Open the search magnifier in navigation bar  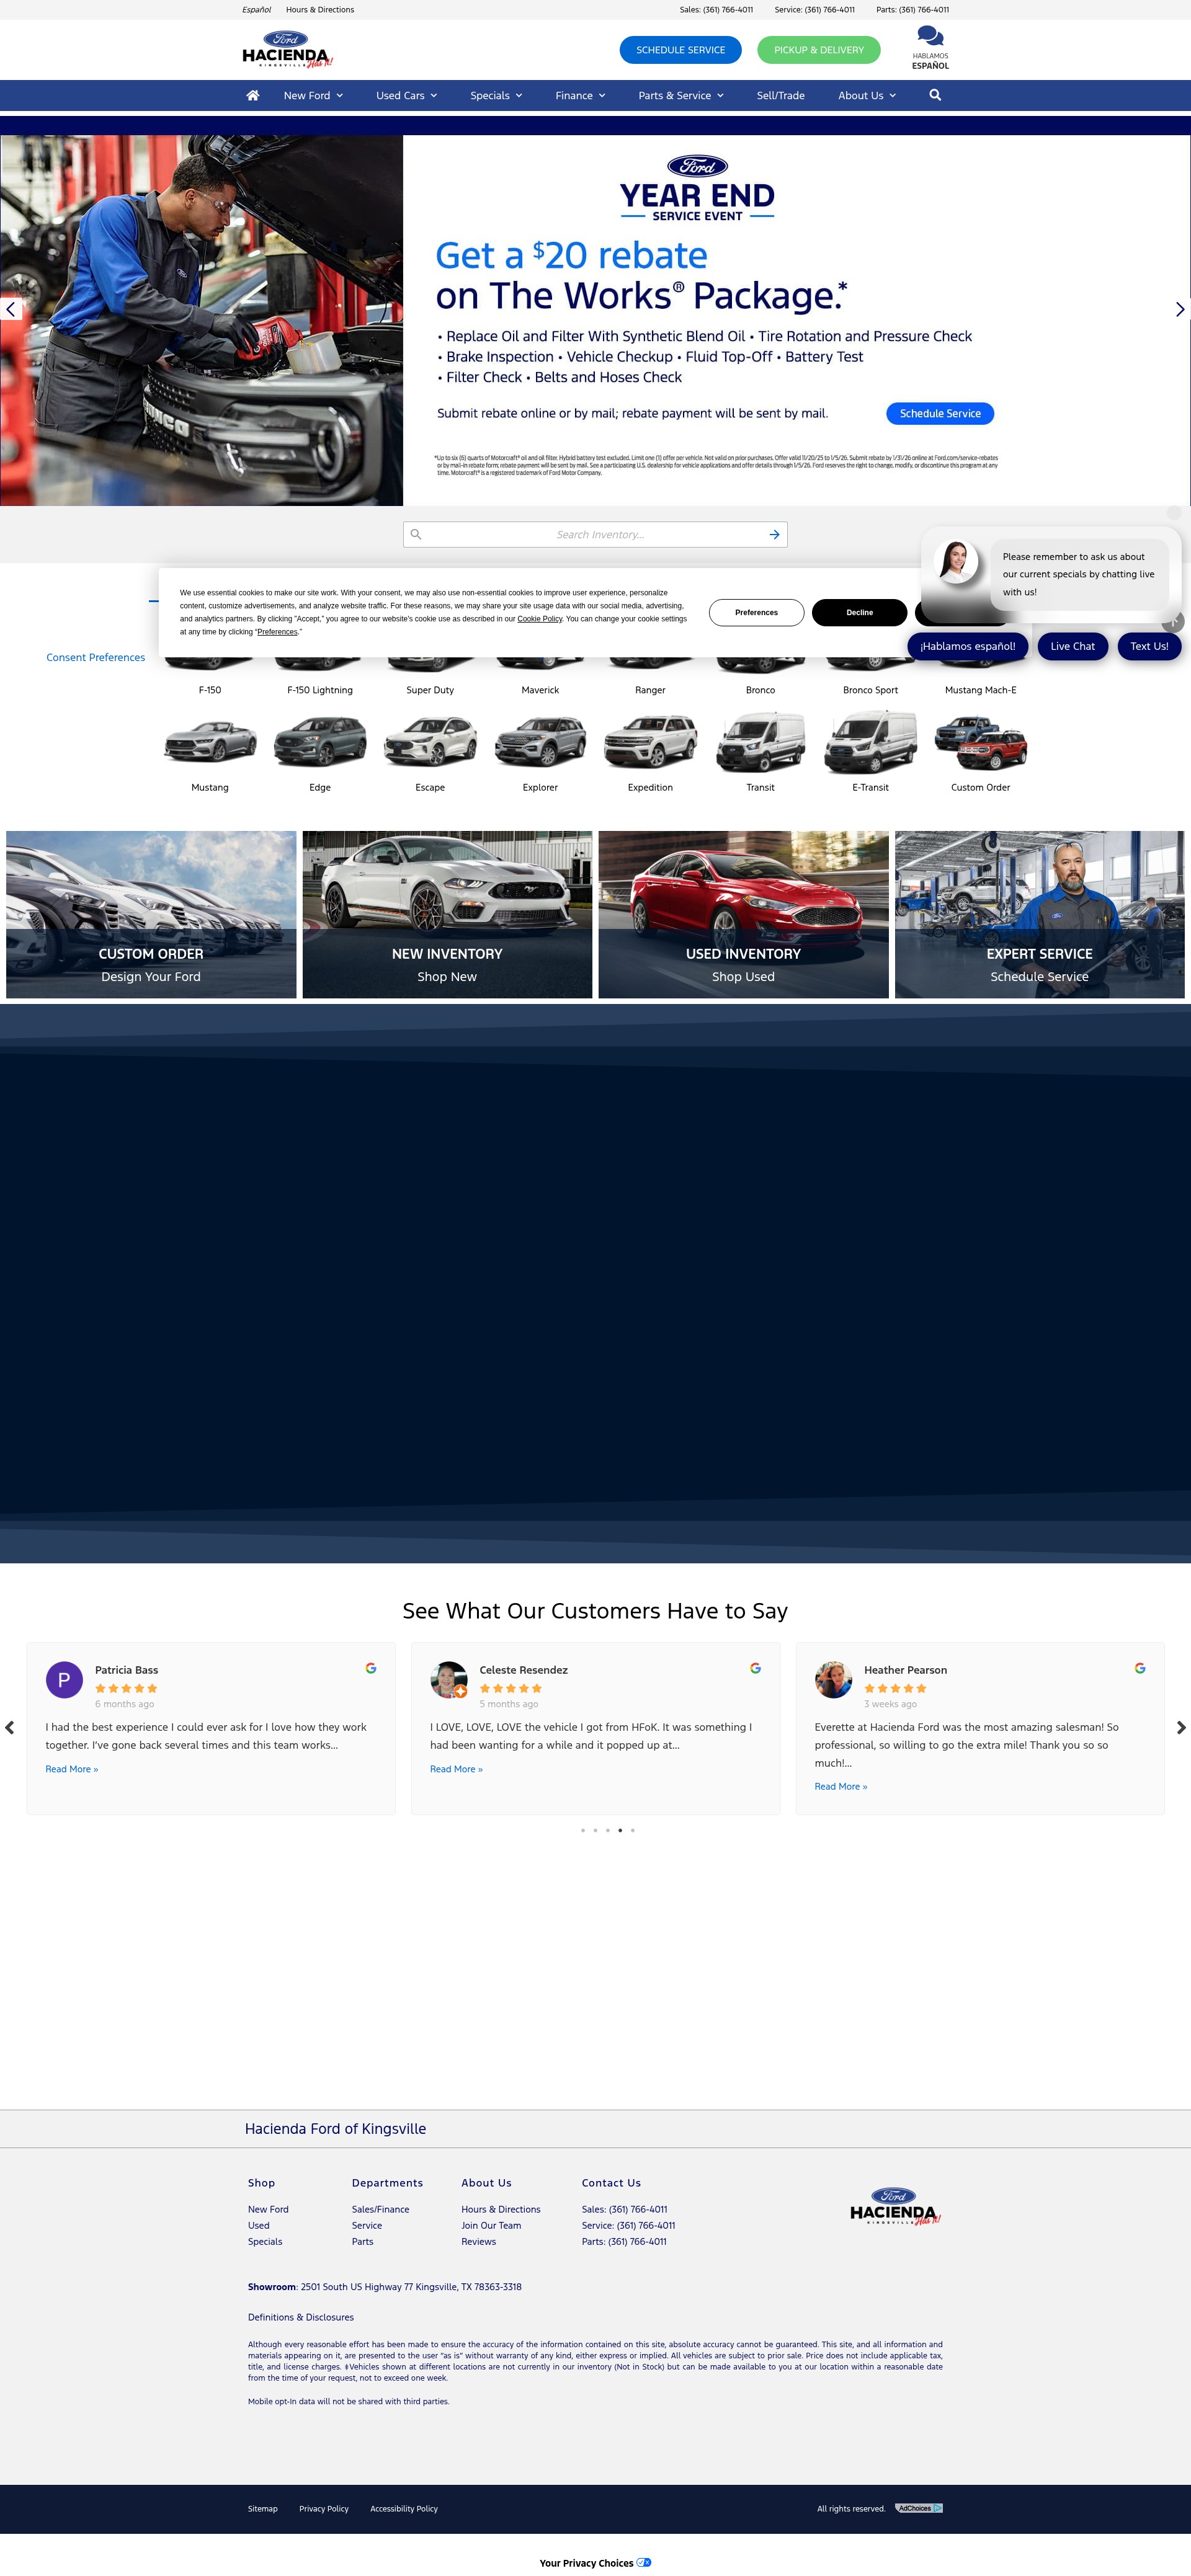tap(935, 95)
